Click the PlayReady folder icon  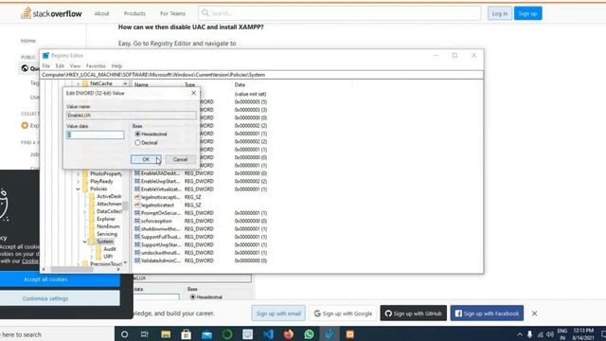click(85, 181)
